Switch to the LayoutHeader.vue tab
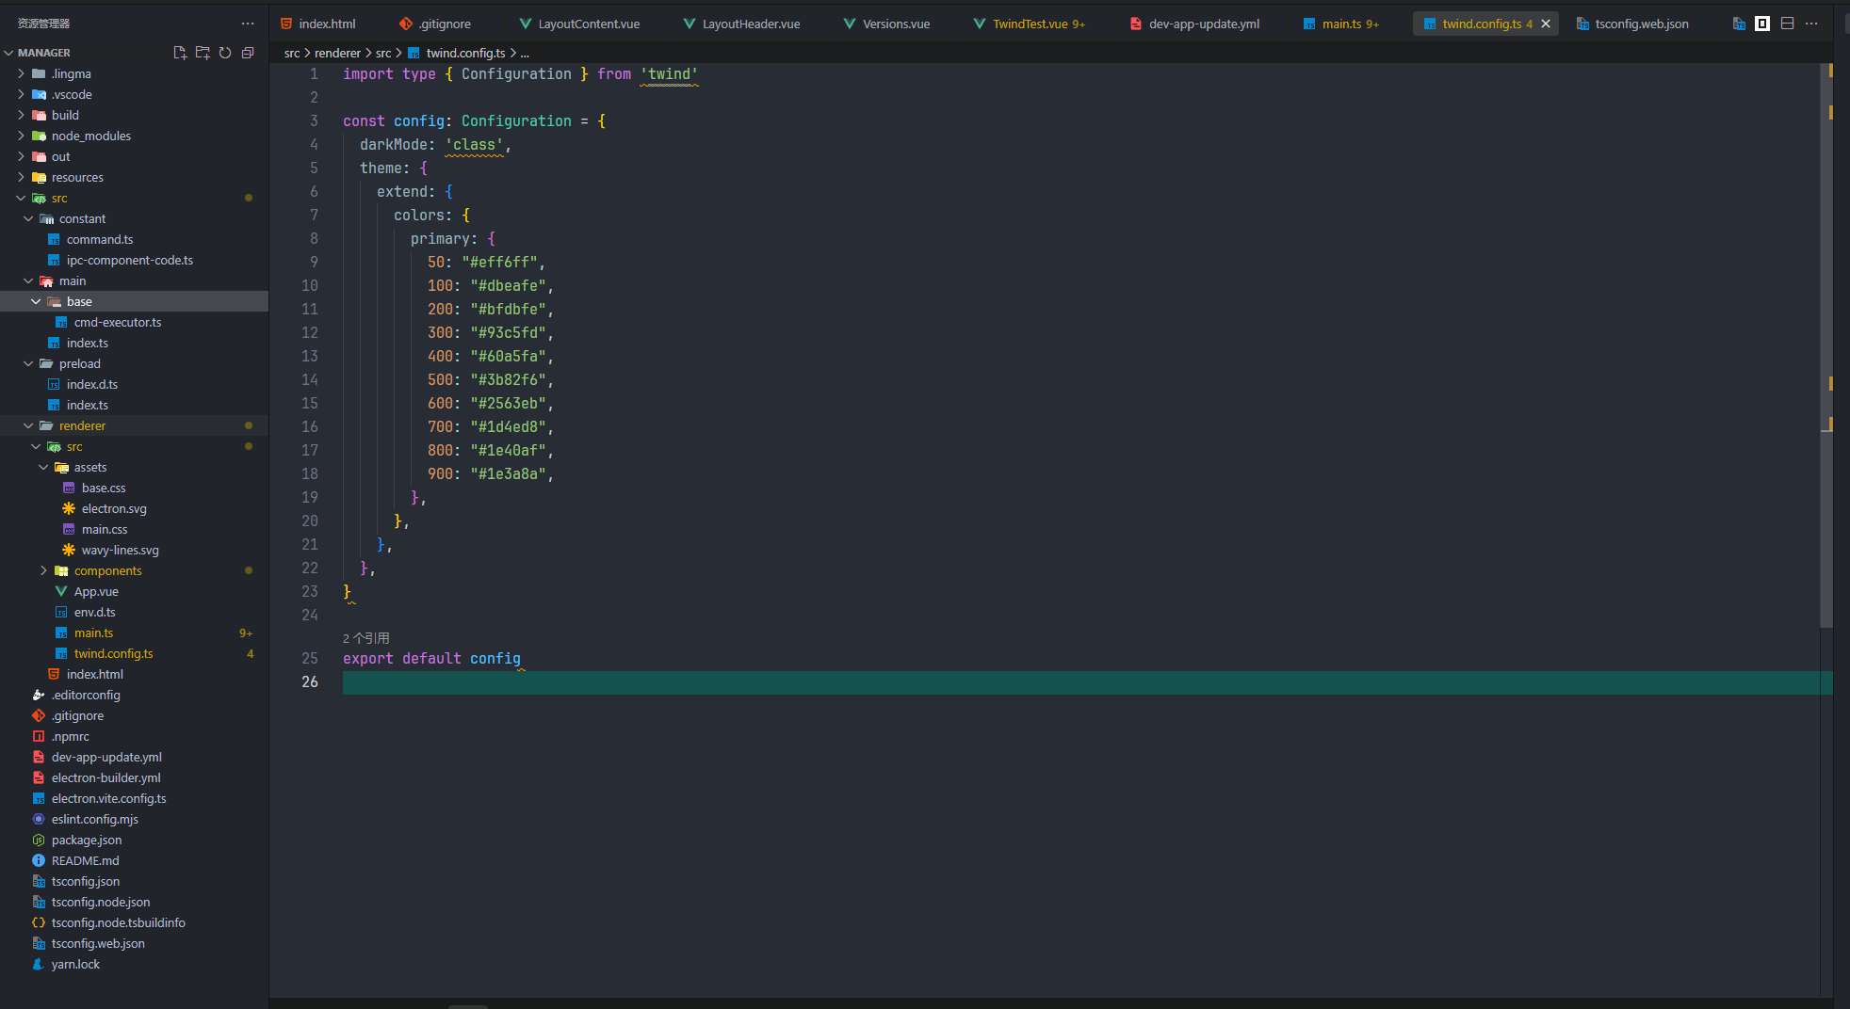The image size is (1850, 1009). click(751, 24)
